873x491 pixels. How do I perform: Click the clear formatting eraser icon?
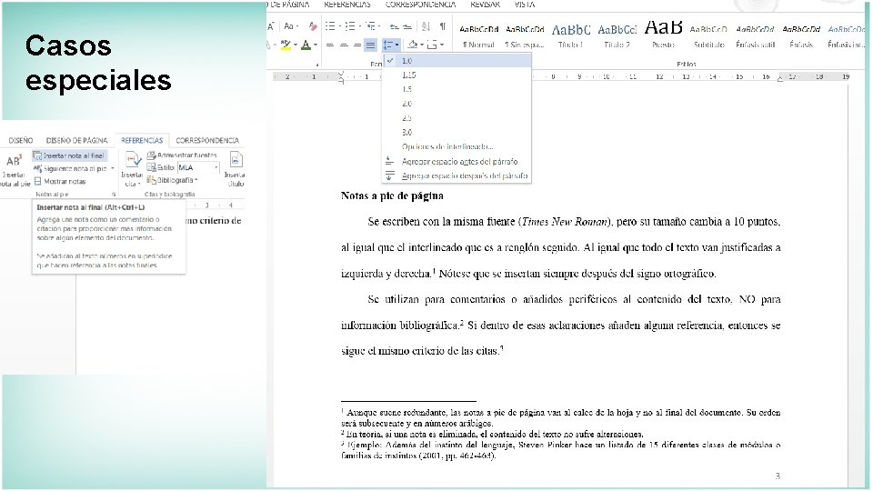point(313,26)
